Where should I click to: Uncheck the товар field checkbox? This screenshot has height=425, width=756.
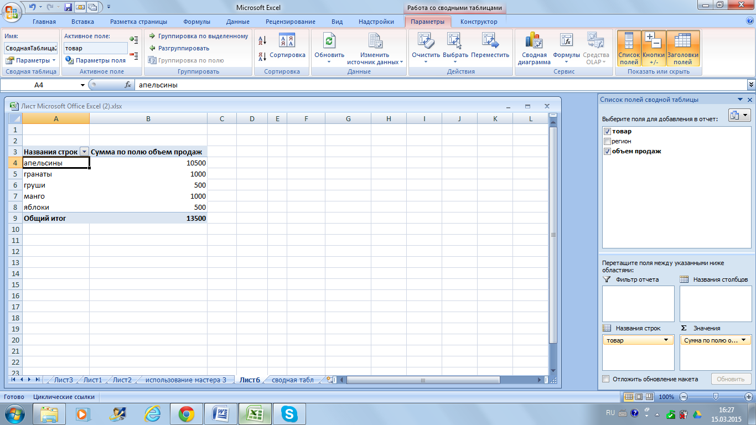(x=608, y=132)
